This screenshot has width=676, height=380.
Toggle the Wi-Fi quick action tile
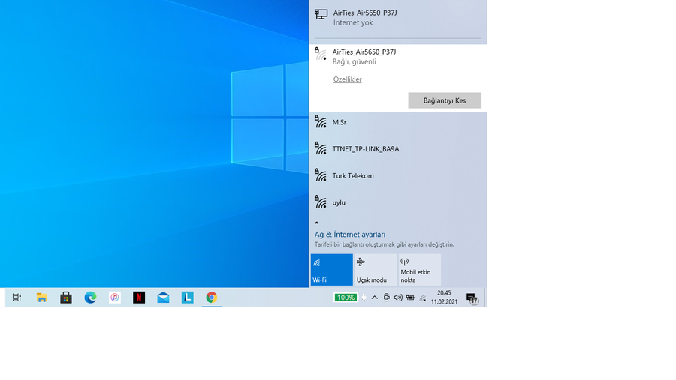[331, 269]
